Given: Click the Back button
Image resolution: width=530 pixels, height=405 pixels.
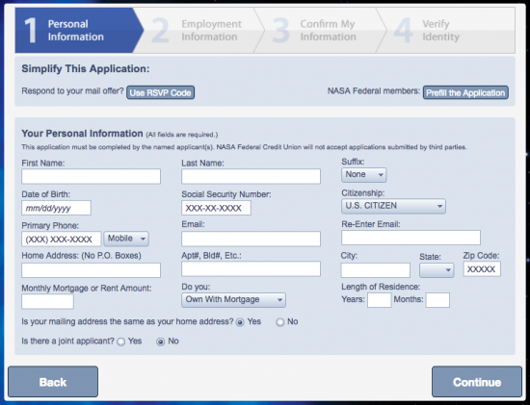Looking at the screenshot, I should coord(53,382).
